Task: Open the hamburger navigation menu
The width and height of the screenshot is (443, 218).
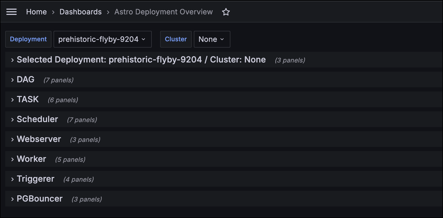Action: 11,12
